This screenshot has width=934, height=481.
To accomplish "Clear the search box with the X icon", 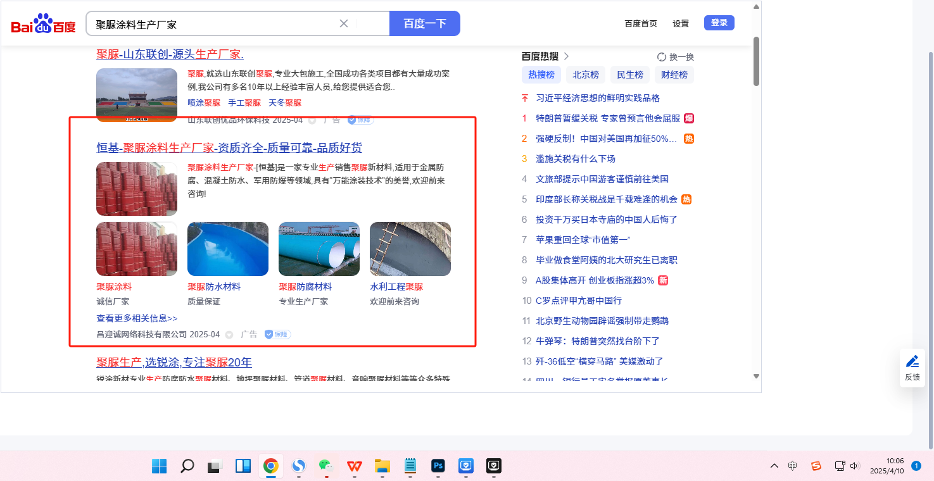I will click(x=344, y=23).
